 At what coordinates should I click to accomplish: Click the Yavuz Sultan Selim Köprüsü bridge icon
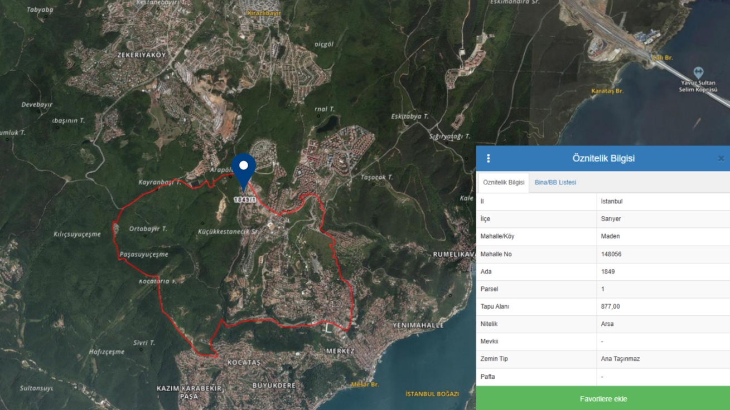(698, 72)
